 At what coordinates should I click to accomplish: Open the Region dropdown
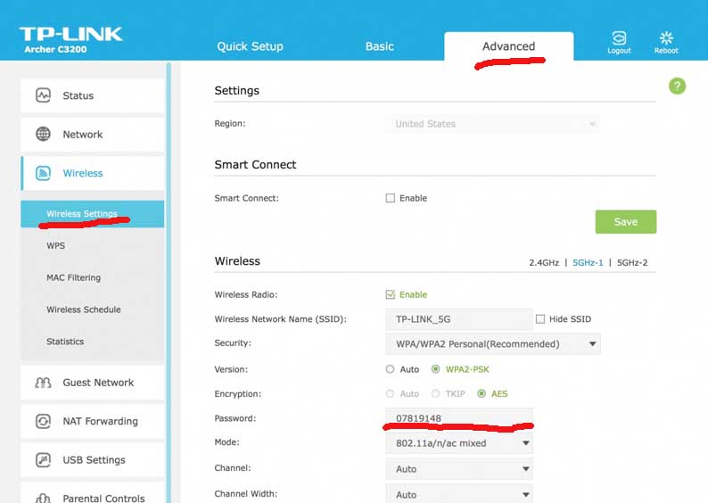pyautogui.click(x=492, y=124)
